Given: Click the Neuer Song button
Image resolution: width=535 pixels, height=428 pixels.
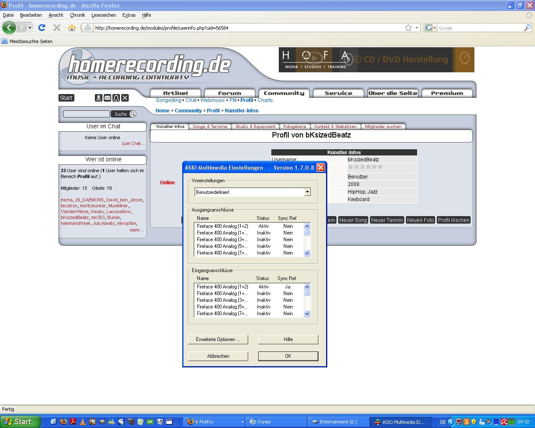Looking at the screenshot, I should 353,220.
